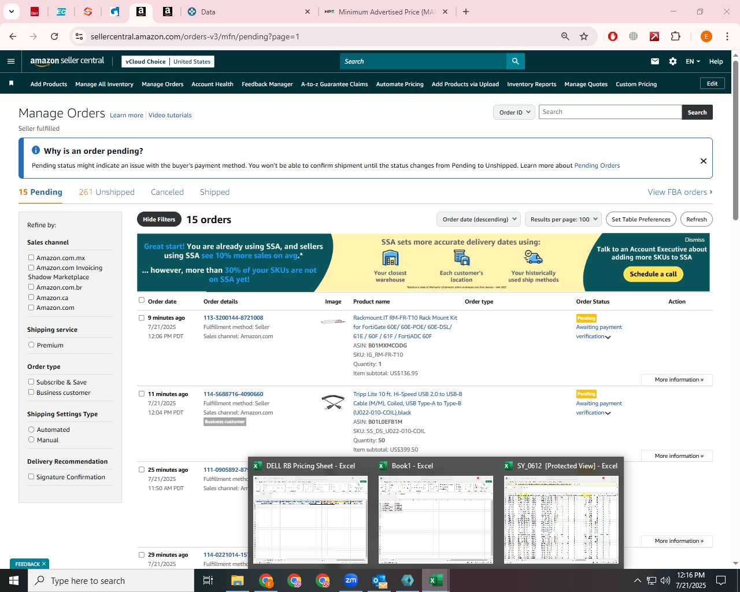
Task: Expand More information for order 113-3200144-8721008
Action: click(x=676, y=380)
